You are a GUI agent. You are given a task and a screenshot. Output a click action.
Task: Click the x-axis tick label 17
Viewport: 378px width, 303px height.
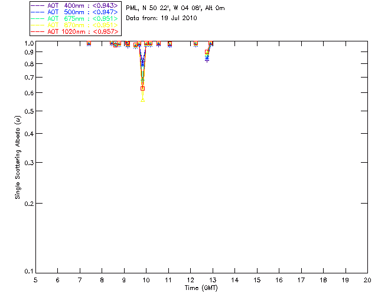coord(301,280)
